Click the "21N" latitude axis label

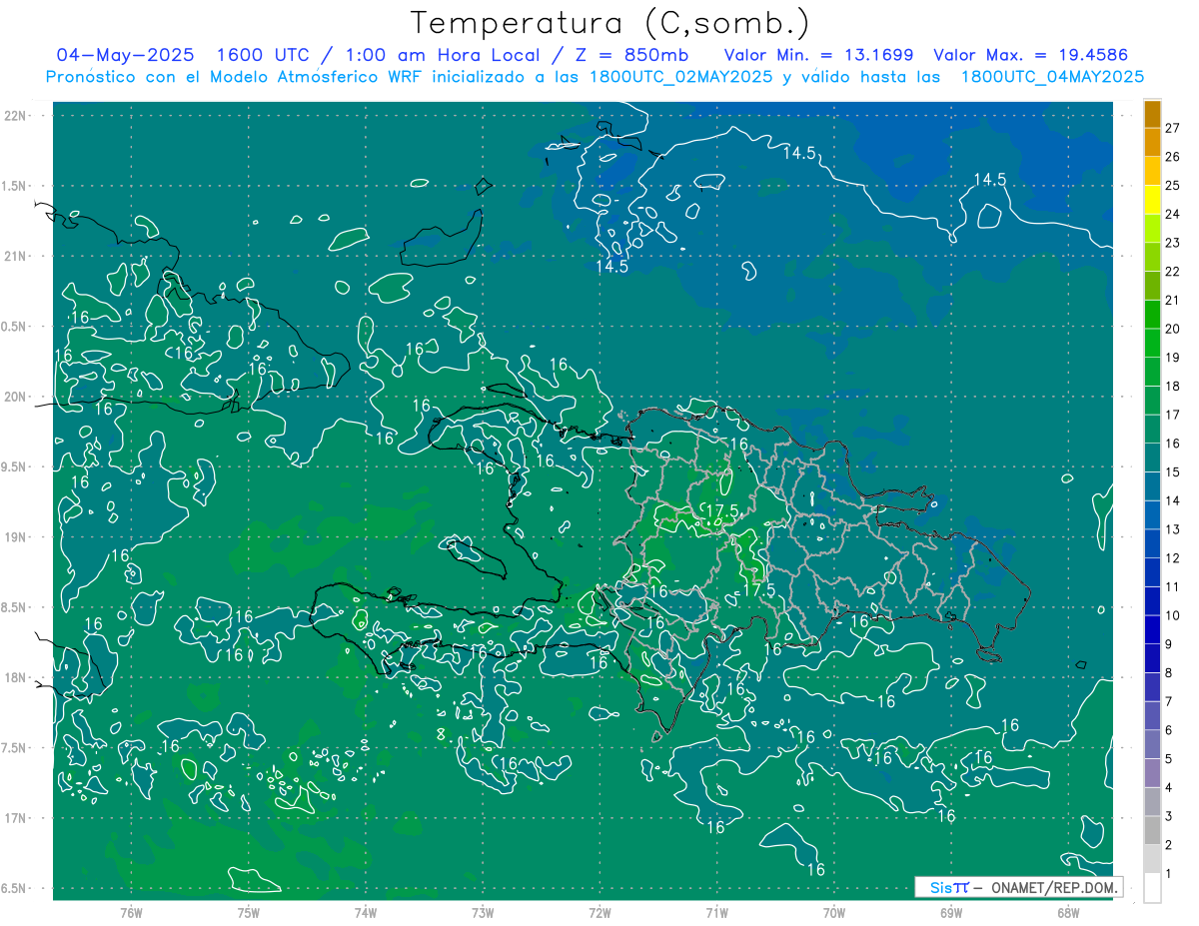point(16,256)
